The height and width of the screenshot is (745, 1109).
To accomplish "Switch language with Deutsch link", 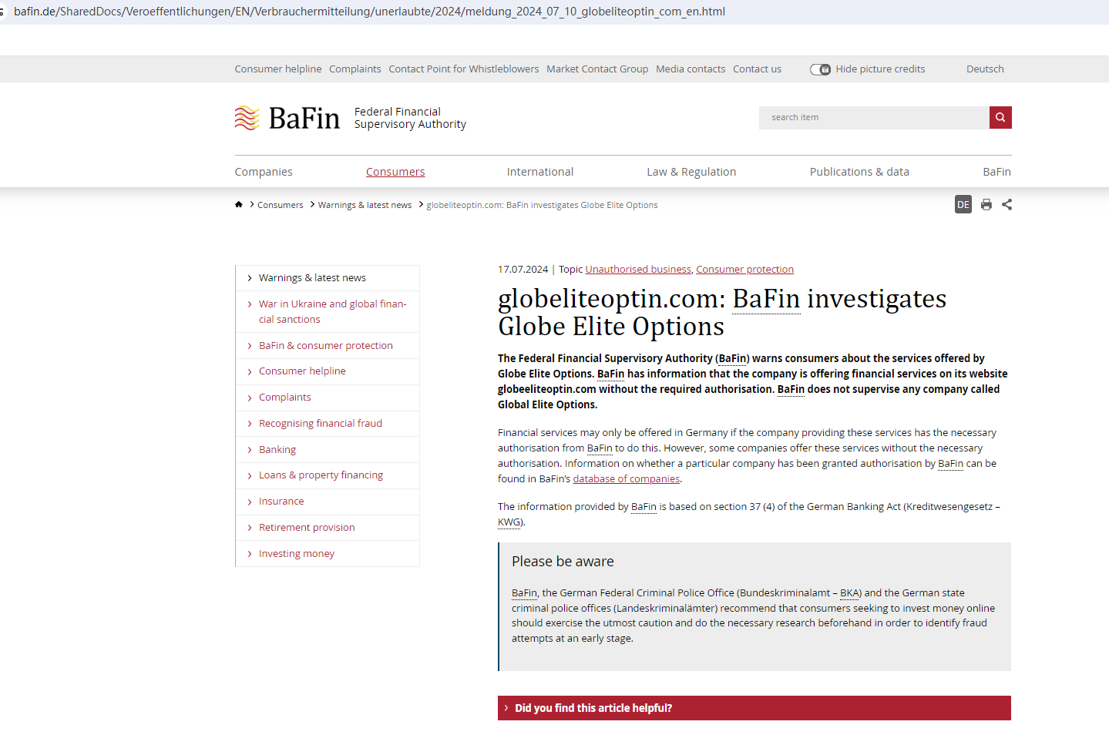I will pyautogui.click(x=985, y=69).
